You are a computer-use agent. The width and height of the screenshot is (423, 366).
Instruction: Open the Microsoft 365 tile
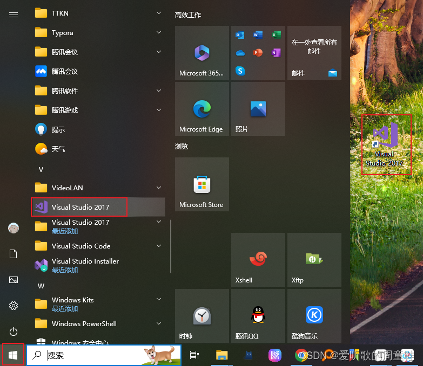[x=202, y=53]
